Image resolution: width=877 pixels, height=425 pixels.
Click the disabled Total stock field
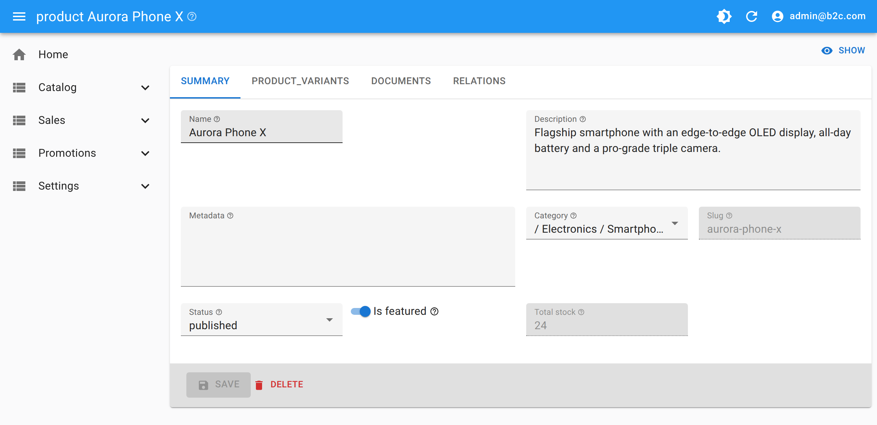click(607, 320)
